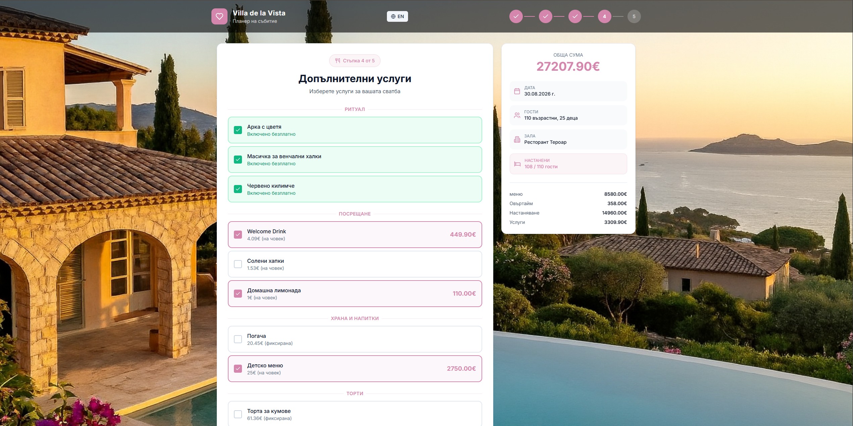The height and width of the screenshot is (426, 853).
Task: Click the Детско меню 2750.00€ price
Action: [461, 369]
